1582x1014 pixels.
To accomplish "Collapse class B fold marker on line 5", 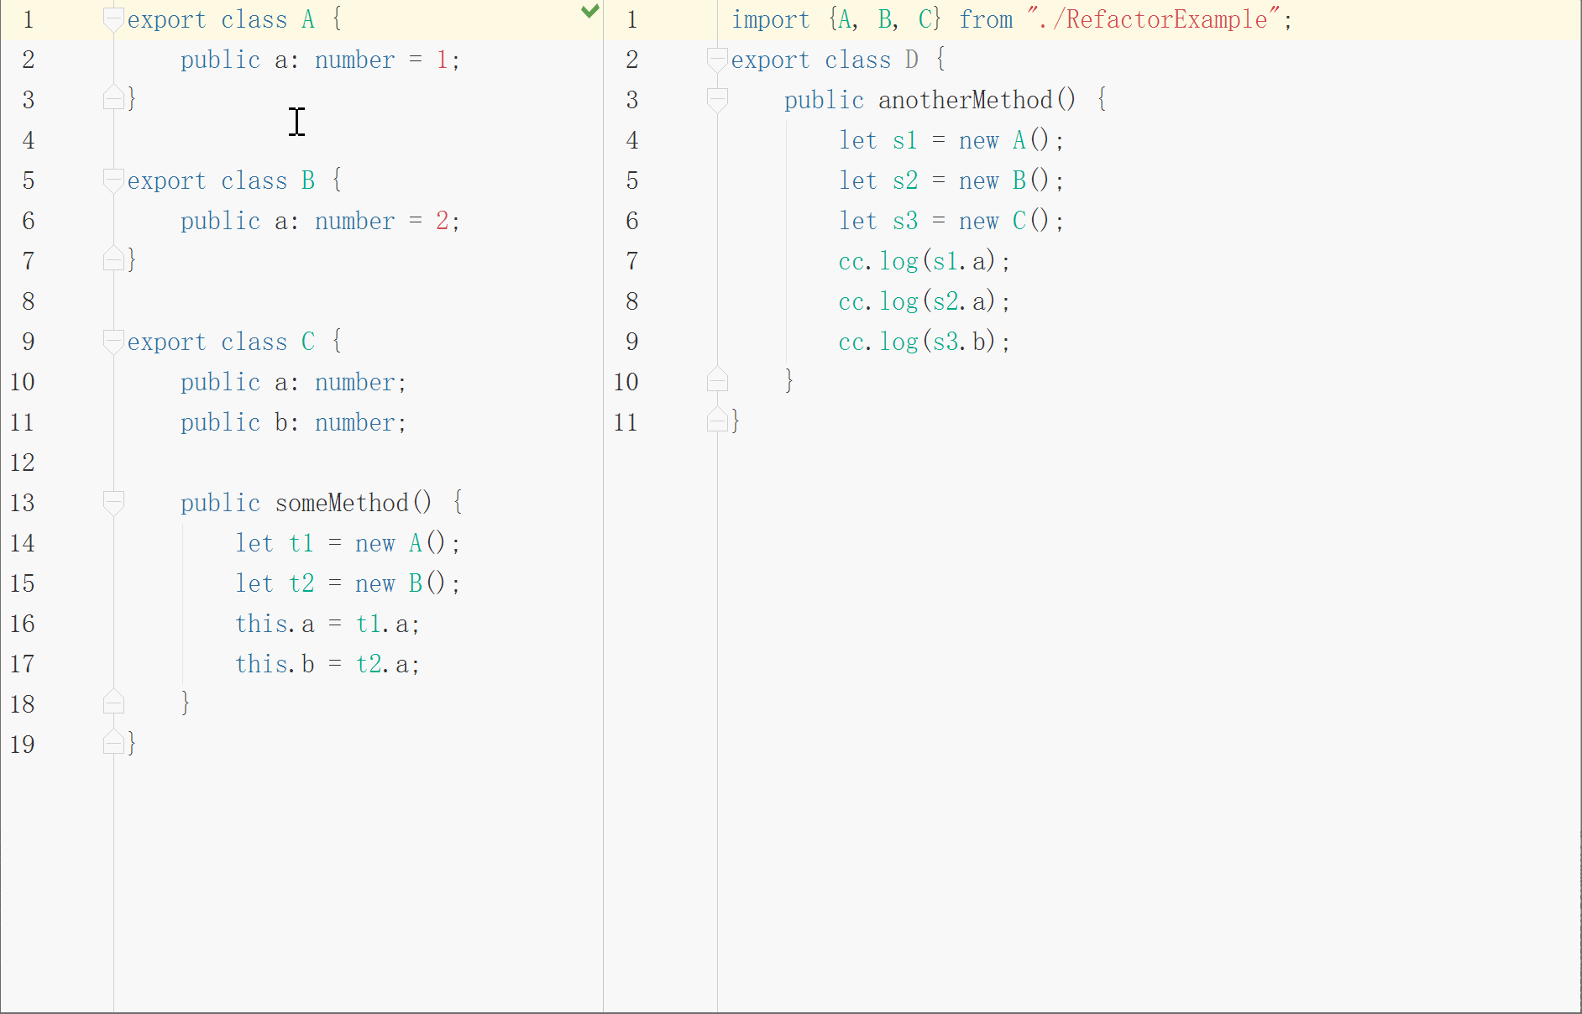I will click(113, 180).
